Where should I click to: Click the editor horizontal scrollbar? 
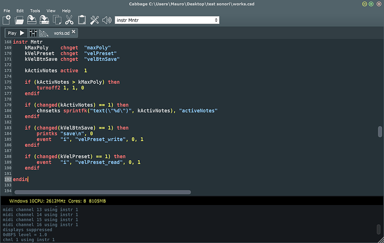[102, 192]
